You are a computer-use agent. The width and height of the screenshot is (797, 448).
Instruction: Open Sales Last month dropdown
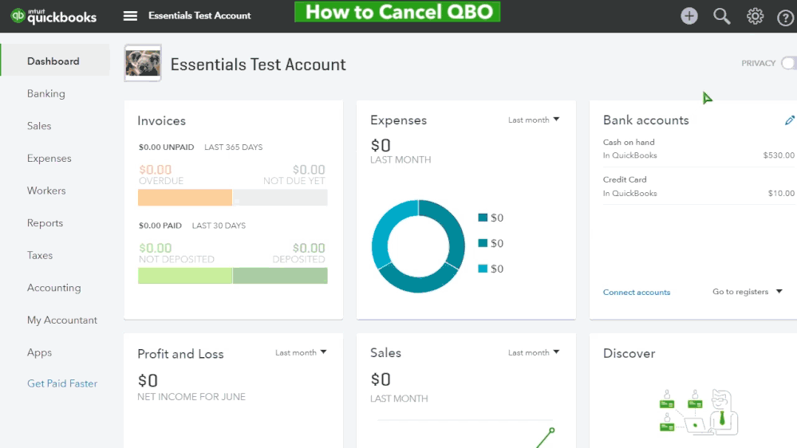tap(534, 352)
